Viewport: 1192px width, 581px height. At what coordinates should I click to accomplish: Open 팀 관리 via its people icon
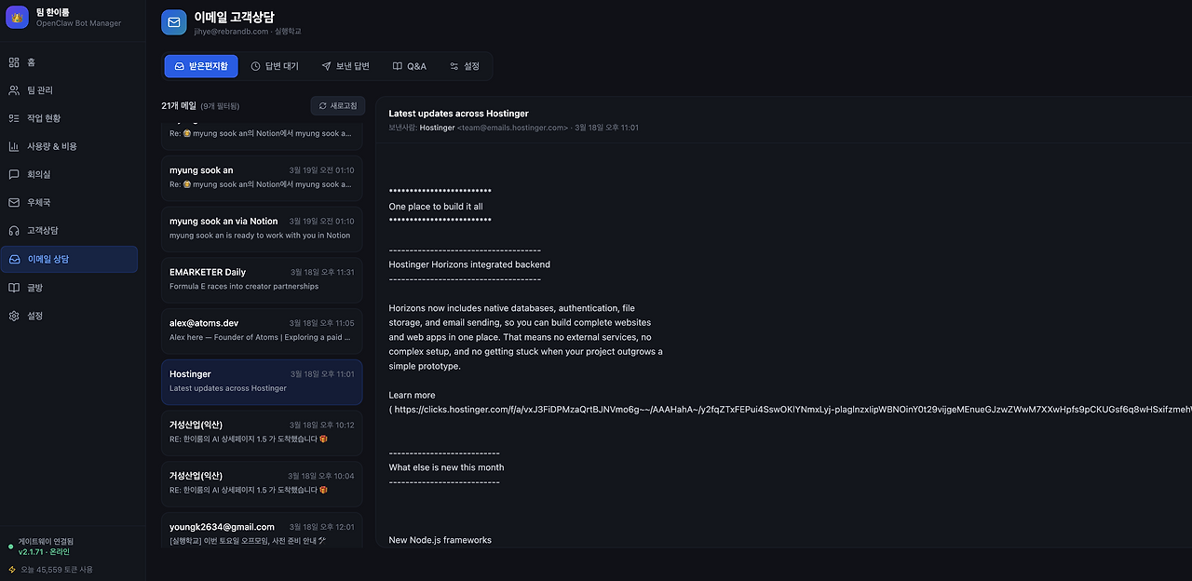(14, 90)
